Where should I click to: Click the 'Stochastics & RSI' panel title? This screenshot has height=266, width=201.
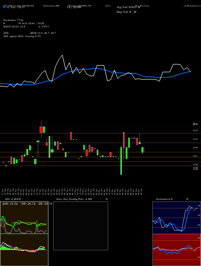click(x=172, y=199)
